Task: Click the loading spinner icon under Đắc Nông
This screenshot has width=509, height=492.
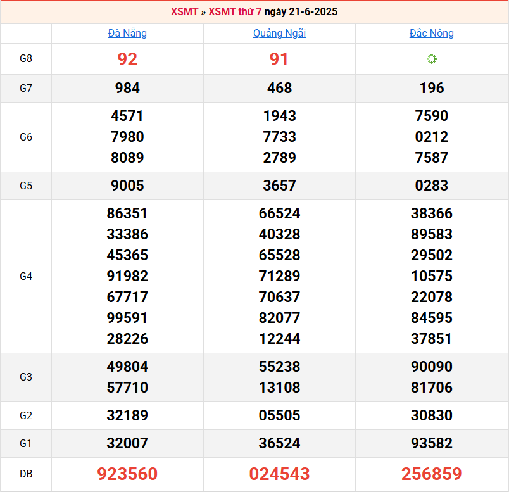Action: [x=432, y=59]
